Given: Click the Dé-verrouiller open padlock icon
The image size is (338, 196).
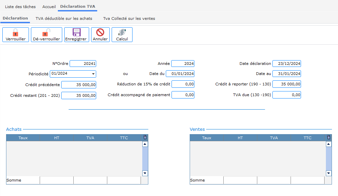Looking at the screenshot, I should [x=46, y=33].
